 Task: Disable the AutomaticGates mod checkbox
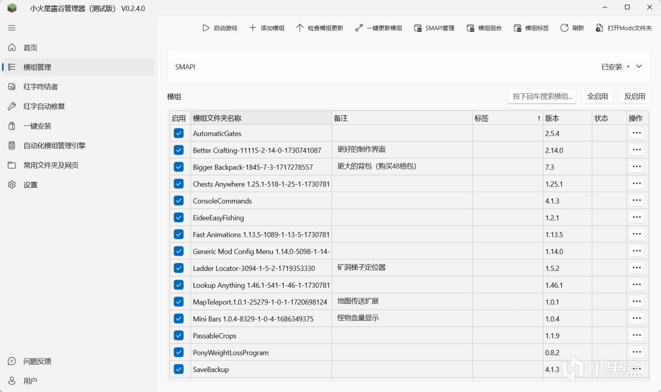coord(179,133)
